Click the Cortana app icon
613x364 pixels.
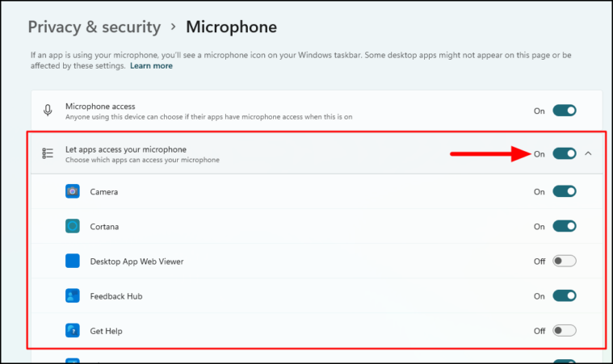click(x=73, y=227)
